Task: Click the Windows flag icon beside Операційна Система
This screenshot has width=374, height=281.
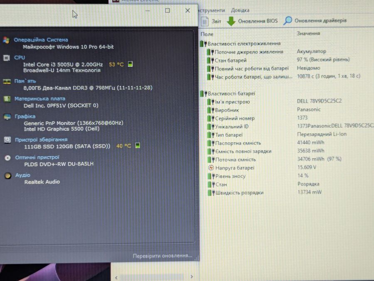Action: coord(6,40)
